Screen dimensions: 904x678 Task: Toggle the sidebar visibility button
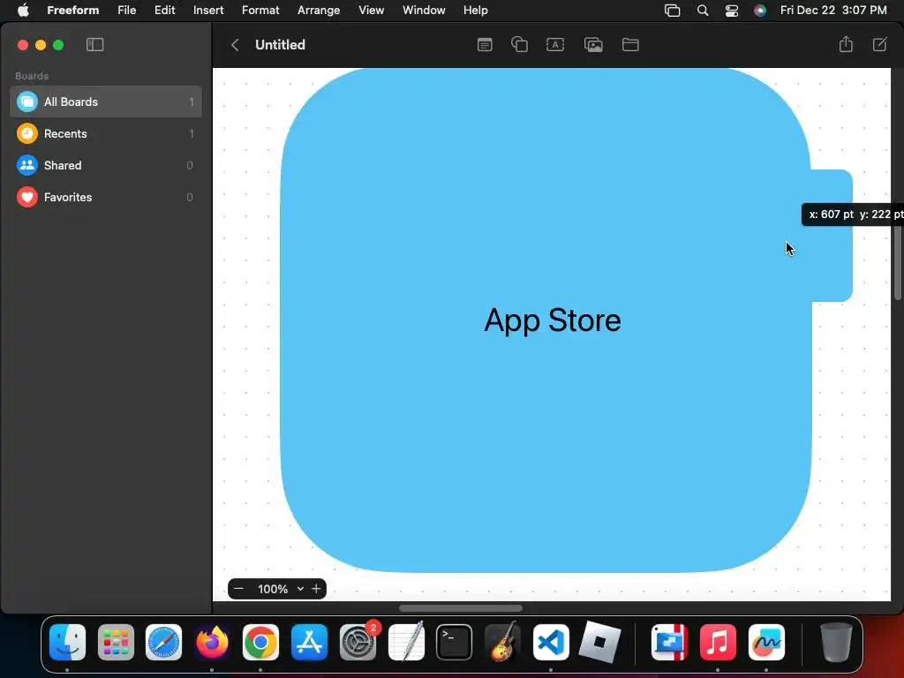coord(94,44)
